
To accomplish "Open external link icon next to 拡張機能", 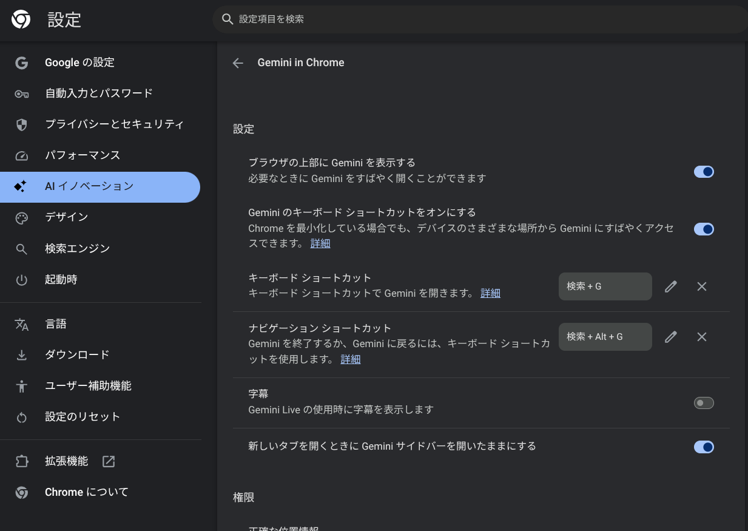I will click(x=109, y=462).
